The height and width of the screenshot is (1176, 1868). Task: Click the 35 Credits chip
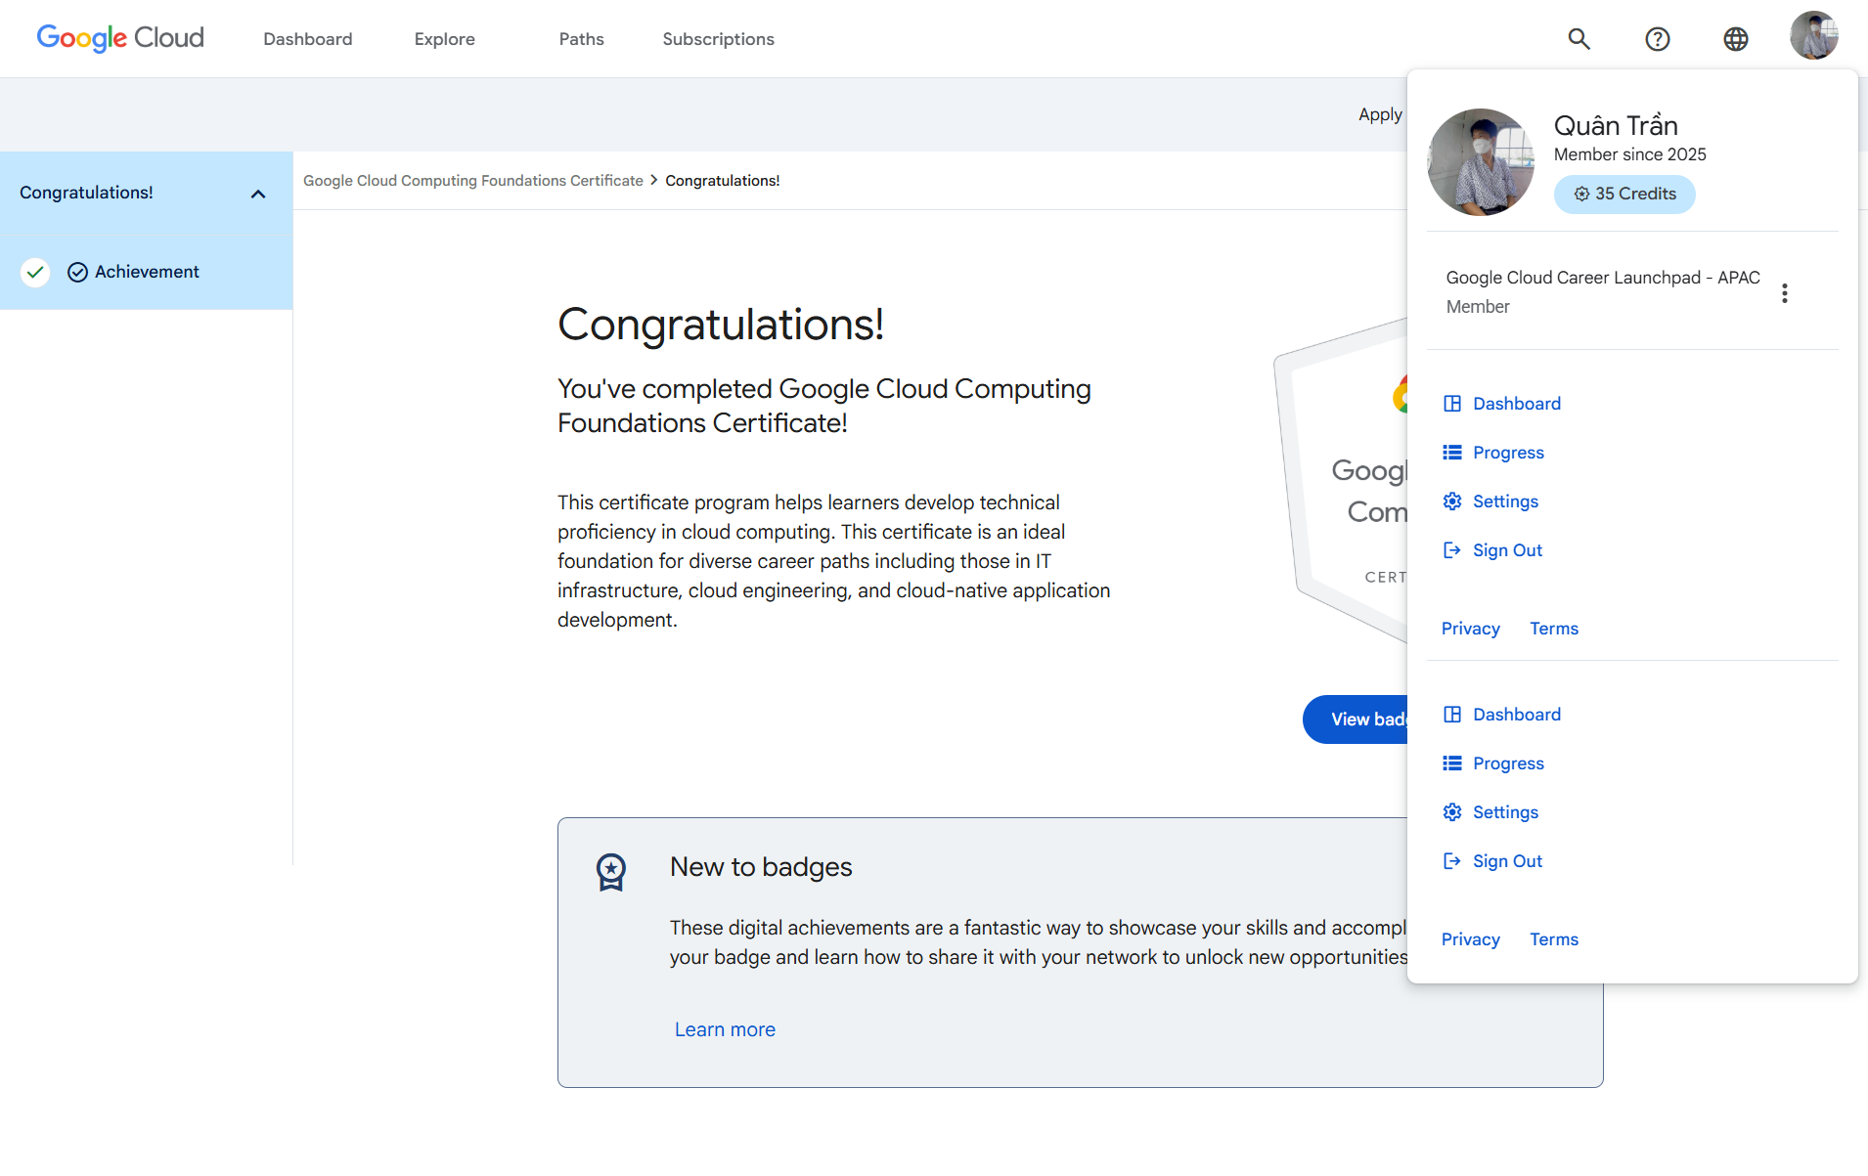click(x=1624, y=194)
